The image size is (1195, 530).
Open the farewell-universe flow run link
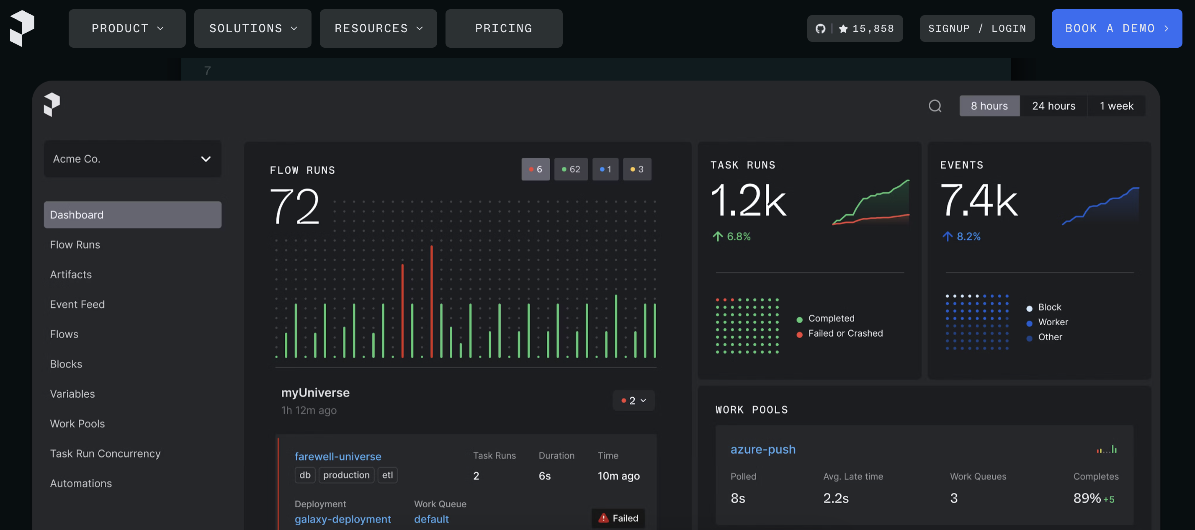pyautogui.click(x=338, y=456)
